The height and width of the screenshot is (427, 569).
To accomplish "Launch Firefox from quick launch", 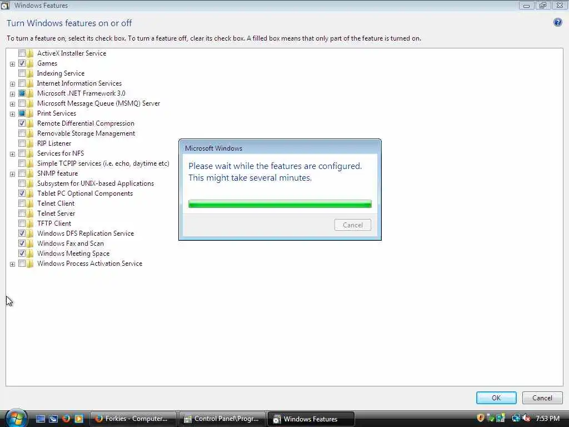I will click(x=66, y=419).
